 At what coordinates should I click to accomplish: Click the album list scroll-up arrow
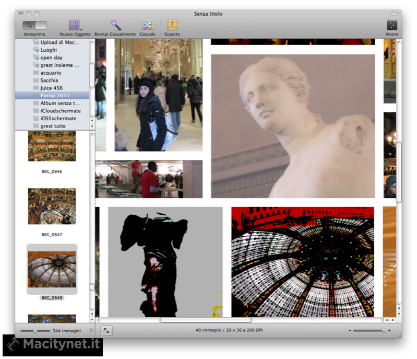click(92, 120)
